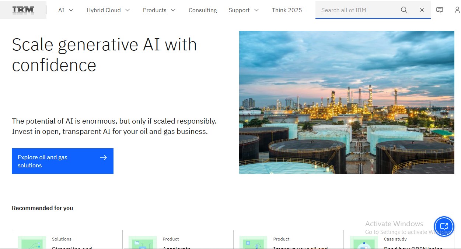Expand the Products menu
Viewport: 461px width, 249px height.
tap(159, 10)
